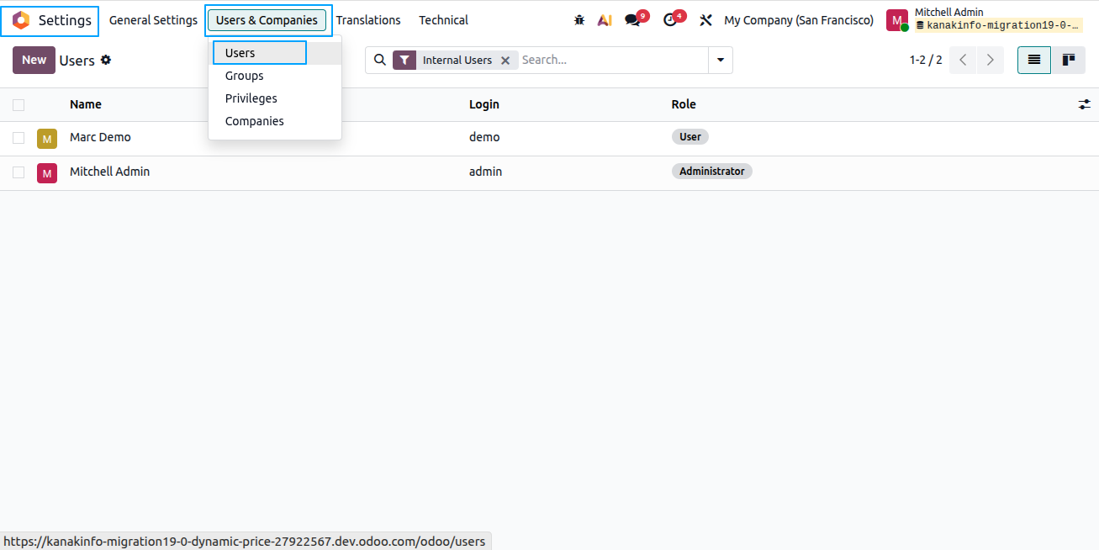
Task: Open Mitchell Admin user menu avatar
Action: click(897, 21)
